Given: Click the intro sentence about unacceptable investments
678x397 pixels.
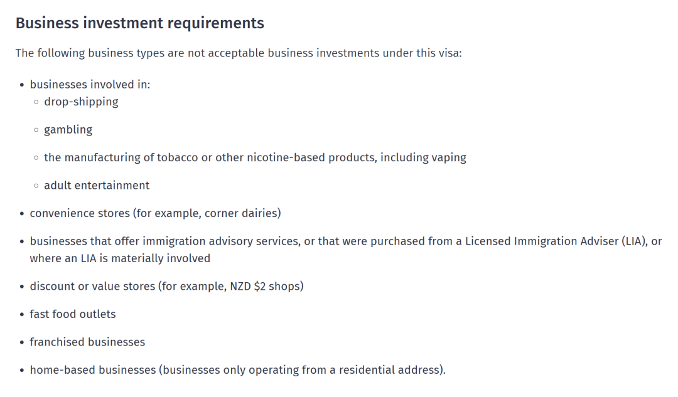Looking at the screenshot, I should 239,53.
